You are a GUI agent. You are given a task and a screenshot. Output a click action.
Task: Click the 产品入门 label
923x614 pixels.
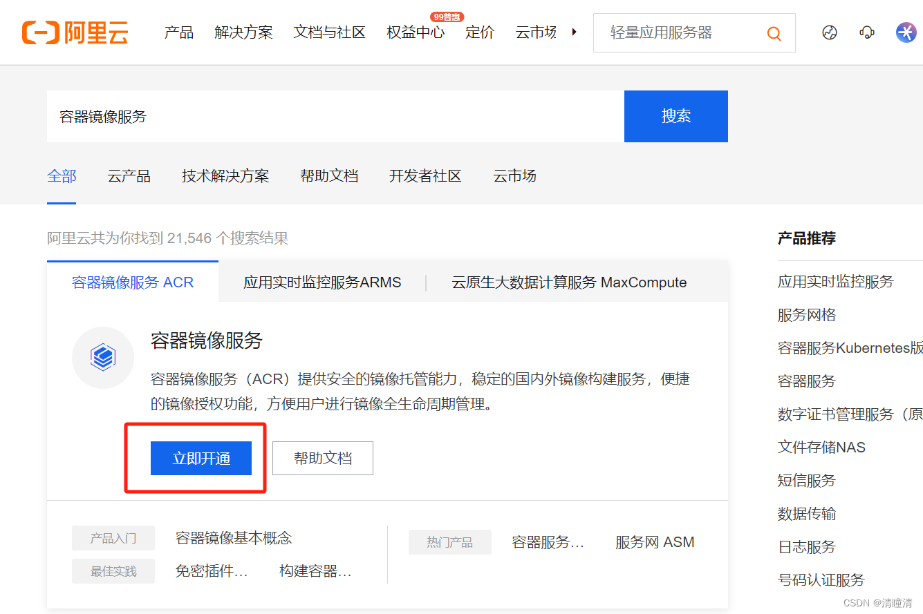pos(113,538)
